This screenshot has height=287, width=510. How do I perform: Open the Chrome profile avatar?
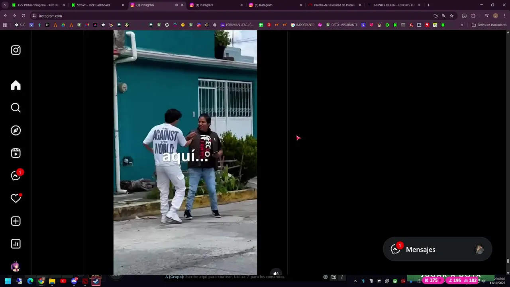coord(495,16)
